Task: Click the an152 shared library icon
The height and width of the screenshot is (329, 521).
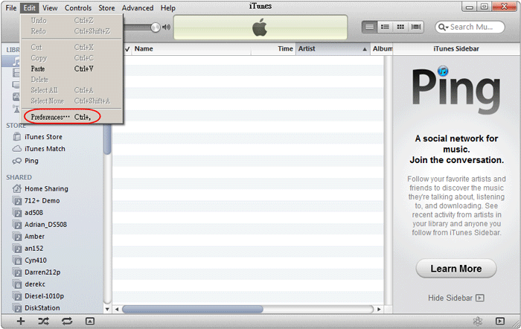Action: pyautogui.click(x=16, y=249)
